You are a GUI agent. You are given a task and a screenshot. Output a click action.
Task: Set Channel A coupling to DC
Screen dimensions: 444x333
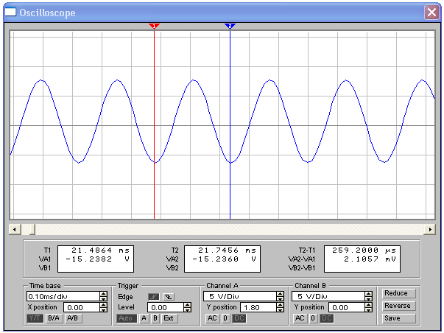click(239, 318)
